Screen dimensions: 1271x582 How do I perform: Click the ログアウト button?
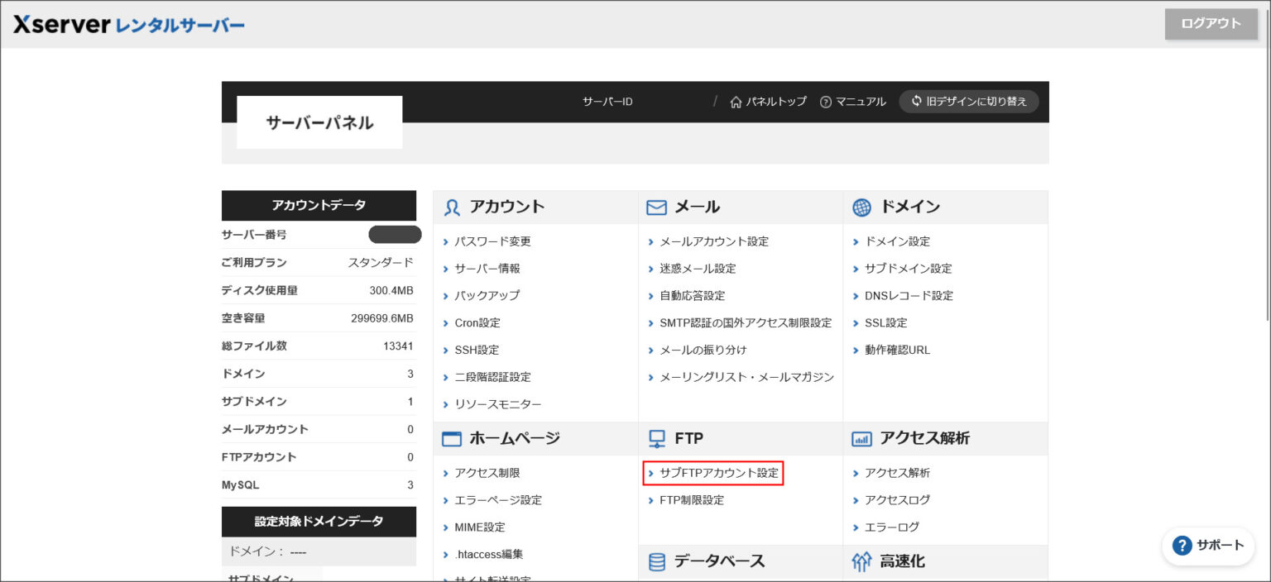click(x=1210, y=24)
